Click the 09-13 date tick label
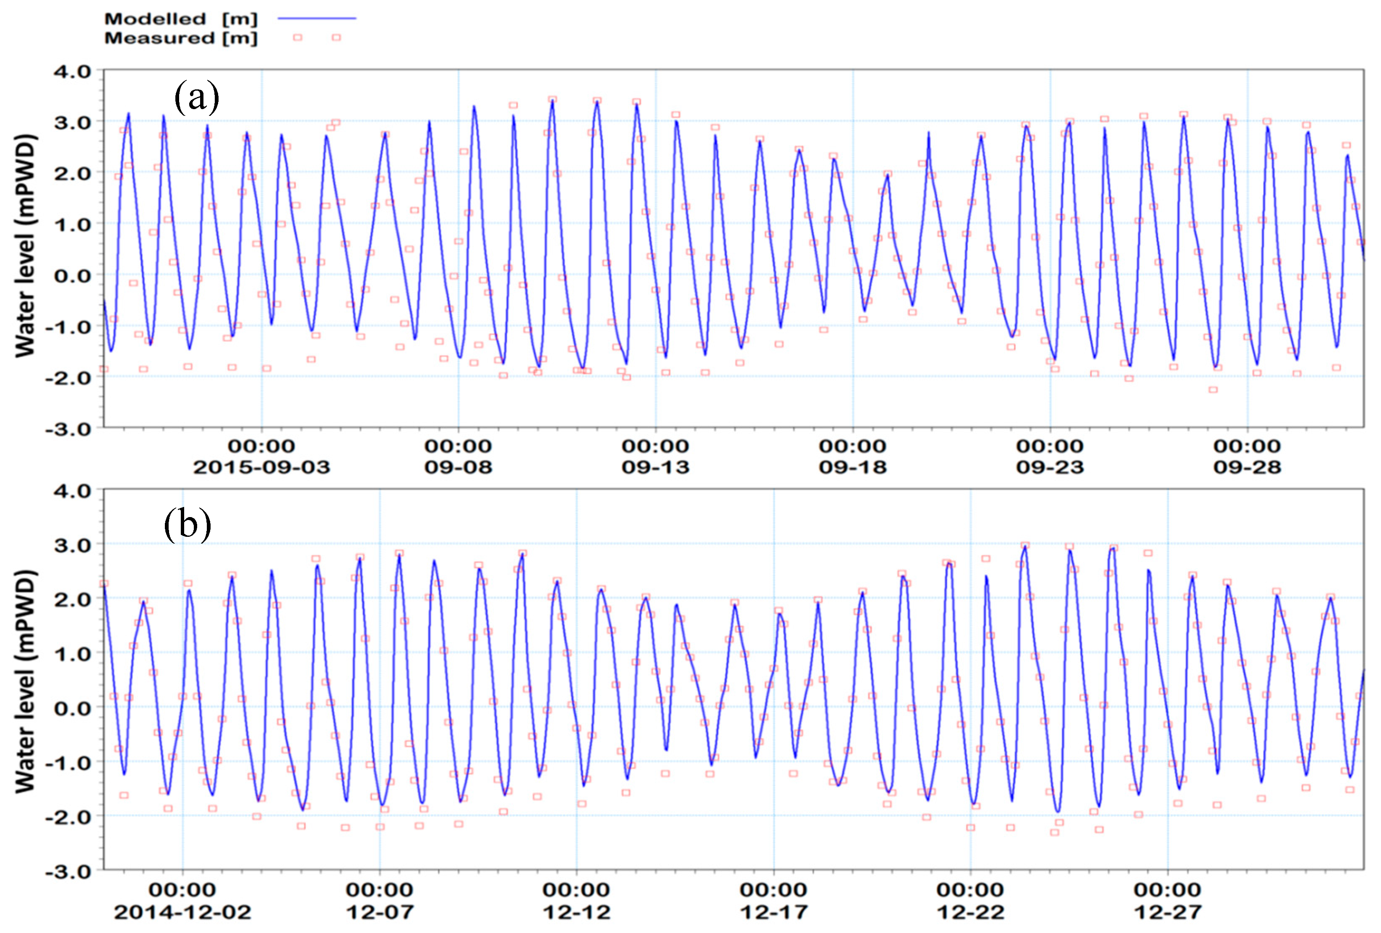Viewport: 1381px width, 933px height. pyautogui.click(x=655, y=468)
